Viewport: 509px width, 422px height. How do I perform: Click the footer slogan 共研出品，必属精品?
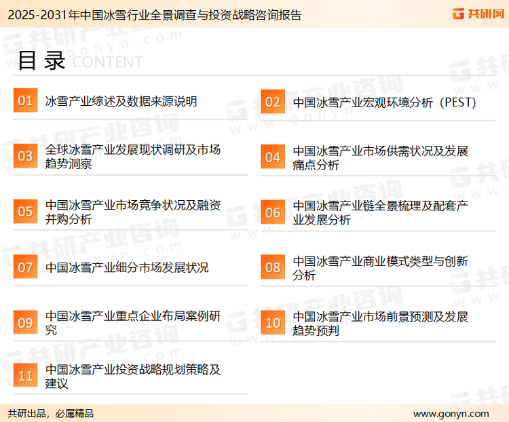click(51, 413)
